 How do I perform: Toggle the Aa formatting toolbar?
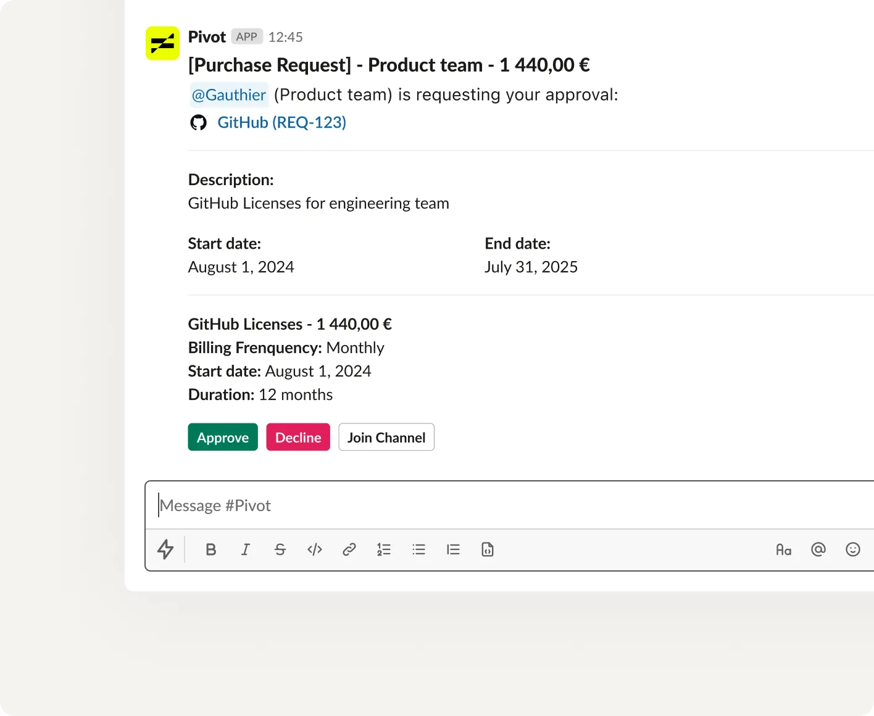[x=784, y=549]
